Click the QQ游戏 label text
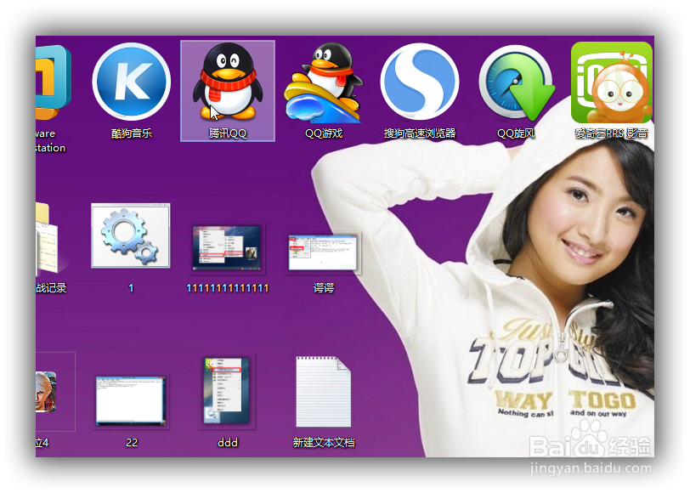The image size is (690, 493). [324, 133]
